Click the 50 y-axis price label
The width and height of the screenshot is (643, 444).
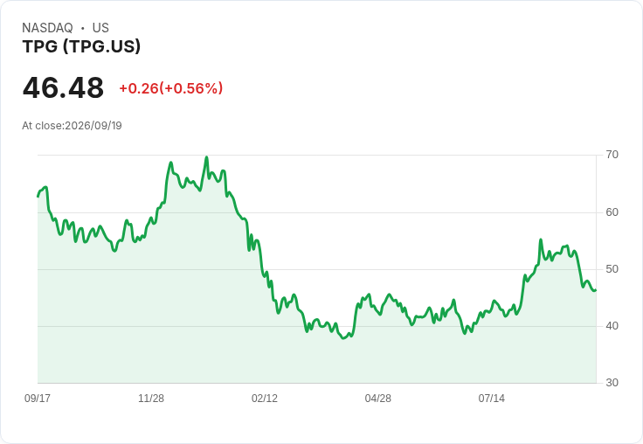pos(612,269)
